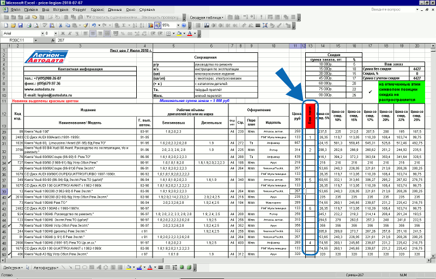This screenshot has height=279, width=436.
Task: Open line style options
Action: tap(160, 268)
